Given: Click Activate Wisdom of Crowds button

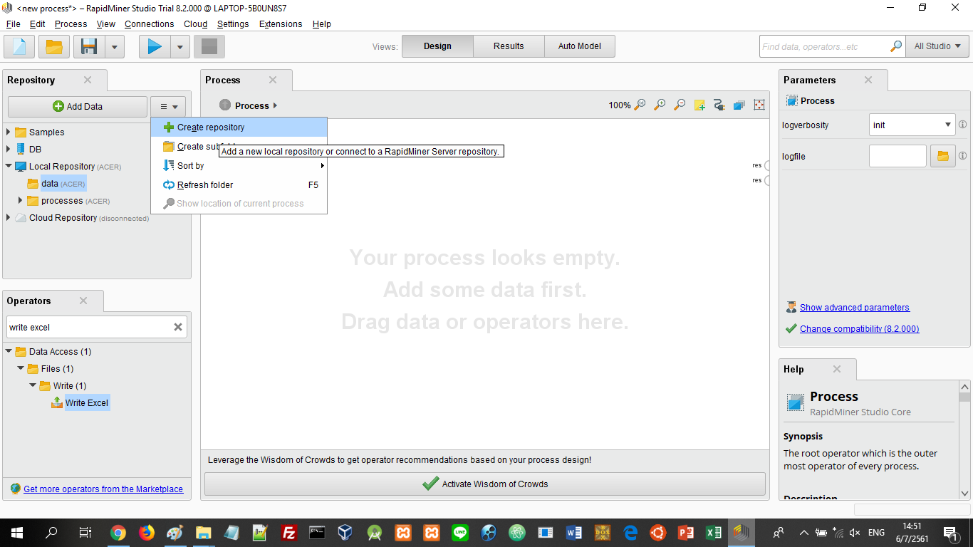Looking at the screenshot, I should 484,484.
